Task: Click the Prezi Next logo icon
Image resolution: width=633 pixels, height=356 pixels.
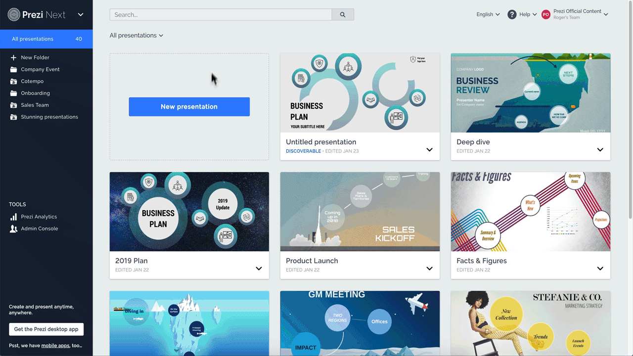Action: (14, 15)
